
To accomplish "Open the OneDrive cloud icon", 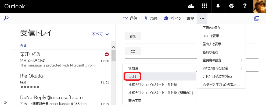I will (191, 6).
